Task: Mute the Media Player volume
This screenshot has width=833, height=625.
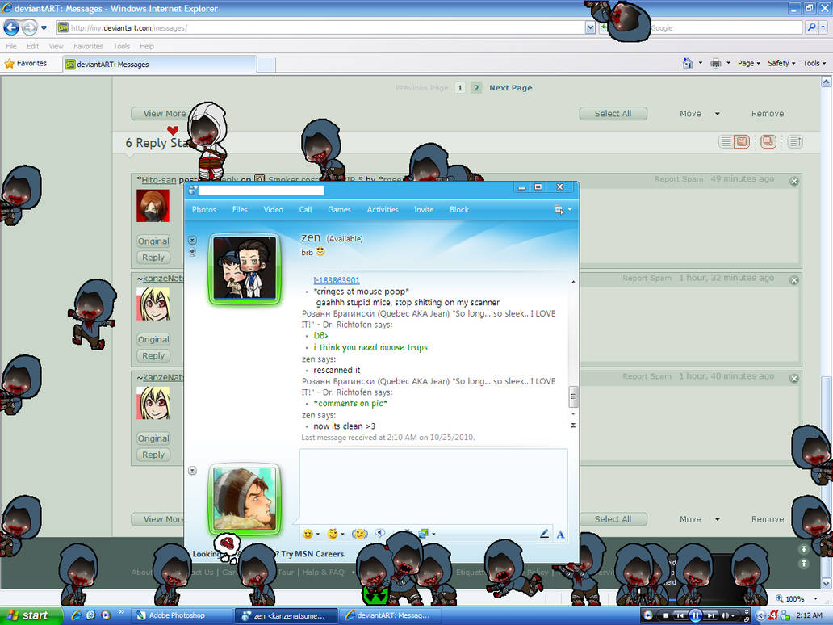Action: pos(725,615)
